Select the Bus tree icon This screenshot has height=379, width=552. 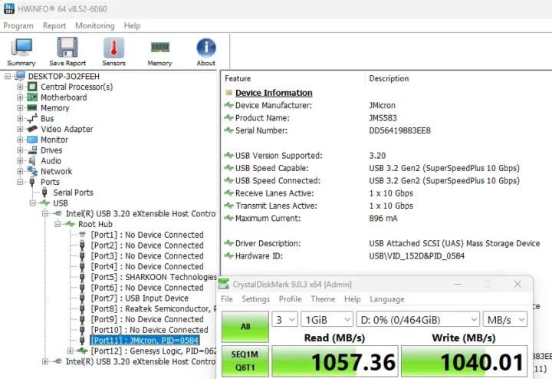tap(32, 118)
